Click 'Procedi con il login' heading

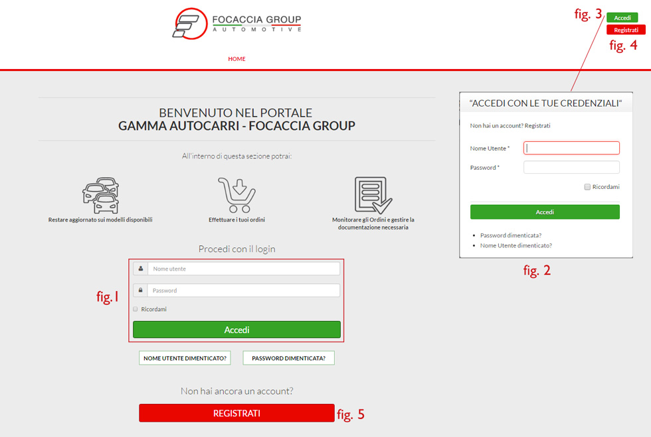click(236, 249)
